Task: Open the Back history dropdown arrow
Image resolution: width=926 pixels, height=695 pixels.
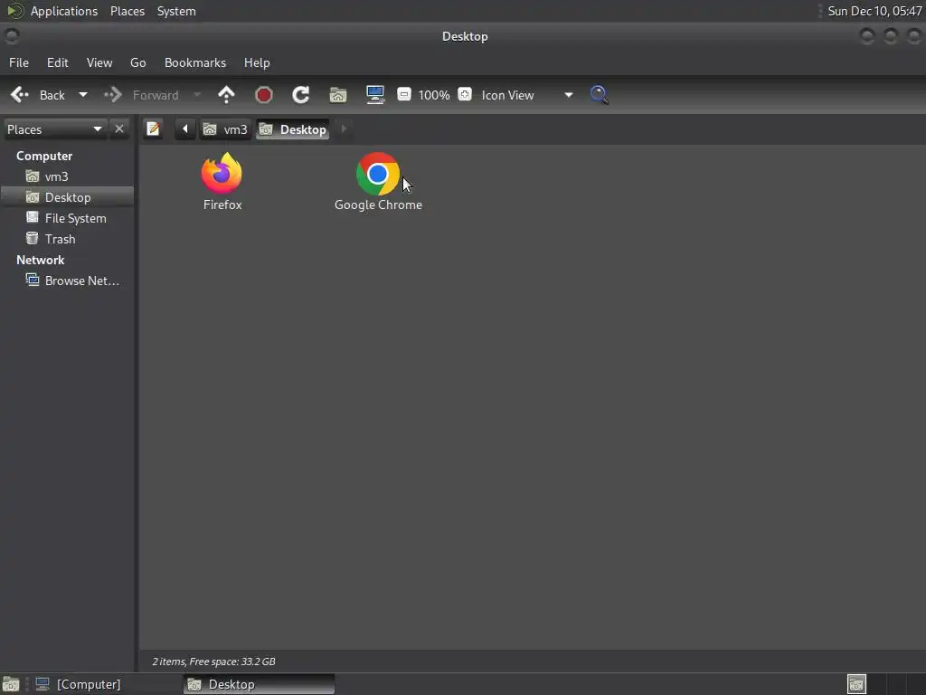Action: (x=83, y=94)
